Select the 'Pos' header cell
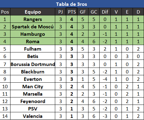 point(5,12)
